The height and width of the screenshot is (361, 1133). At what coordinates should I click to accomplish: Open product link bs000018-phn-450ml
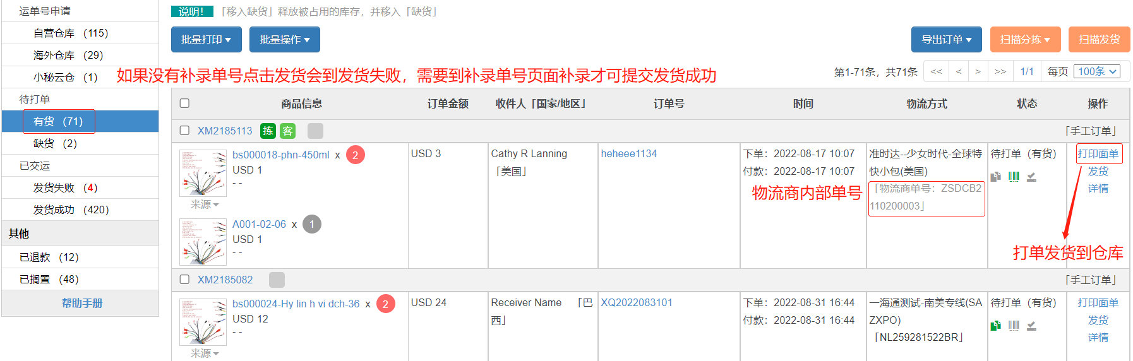click(x=281, y=155)
